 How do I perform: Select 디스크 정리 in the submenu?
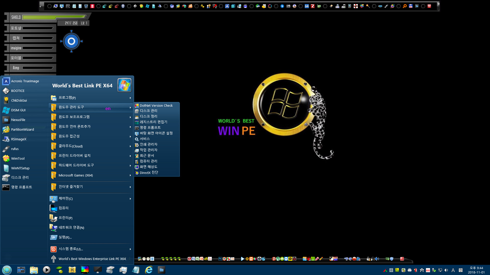click(156, 116)
